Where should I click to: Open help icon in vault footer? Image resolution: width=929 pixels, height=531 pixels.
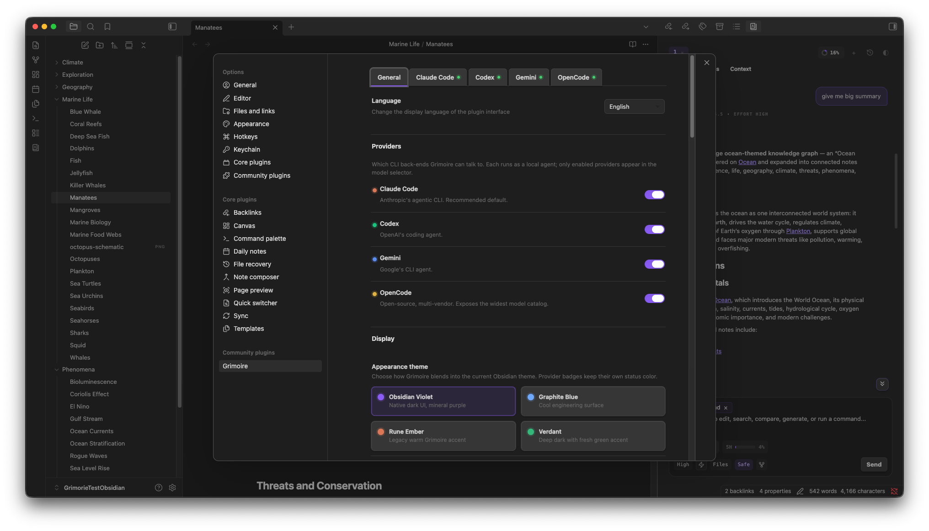[x=159, y=488]
